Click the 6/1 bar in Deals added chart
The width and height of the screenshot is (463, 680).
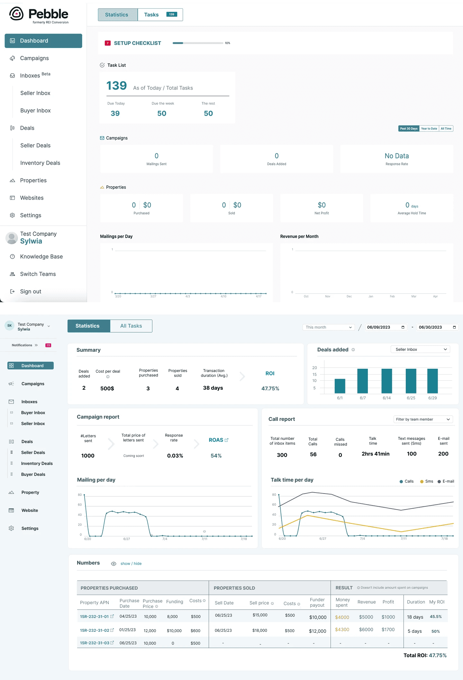(x=340, y=386)
